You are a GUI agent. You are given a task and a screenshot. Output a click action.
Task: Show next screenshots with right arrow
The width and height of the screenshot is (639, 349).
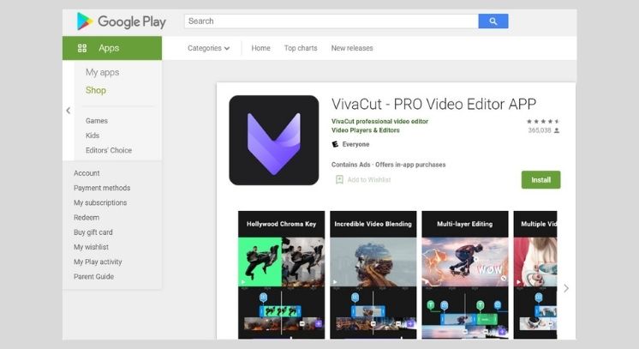[x=566, y=289]
